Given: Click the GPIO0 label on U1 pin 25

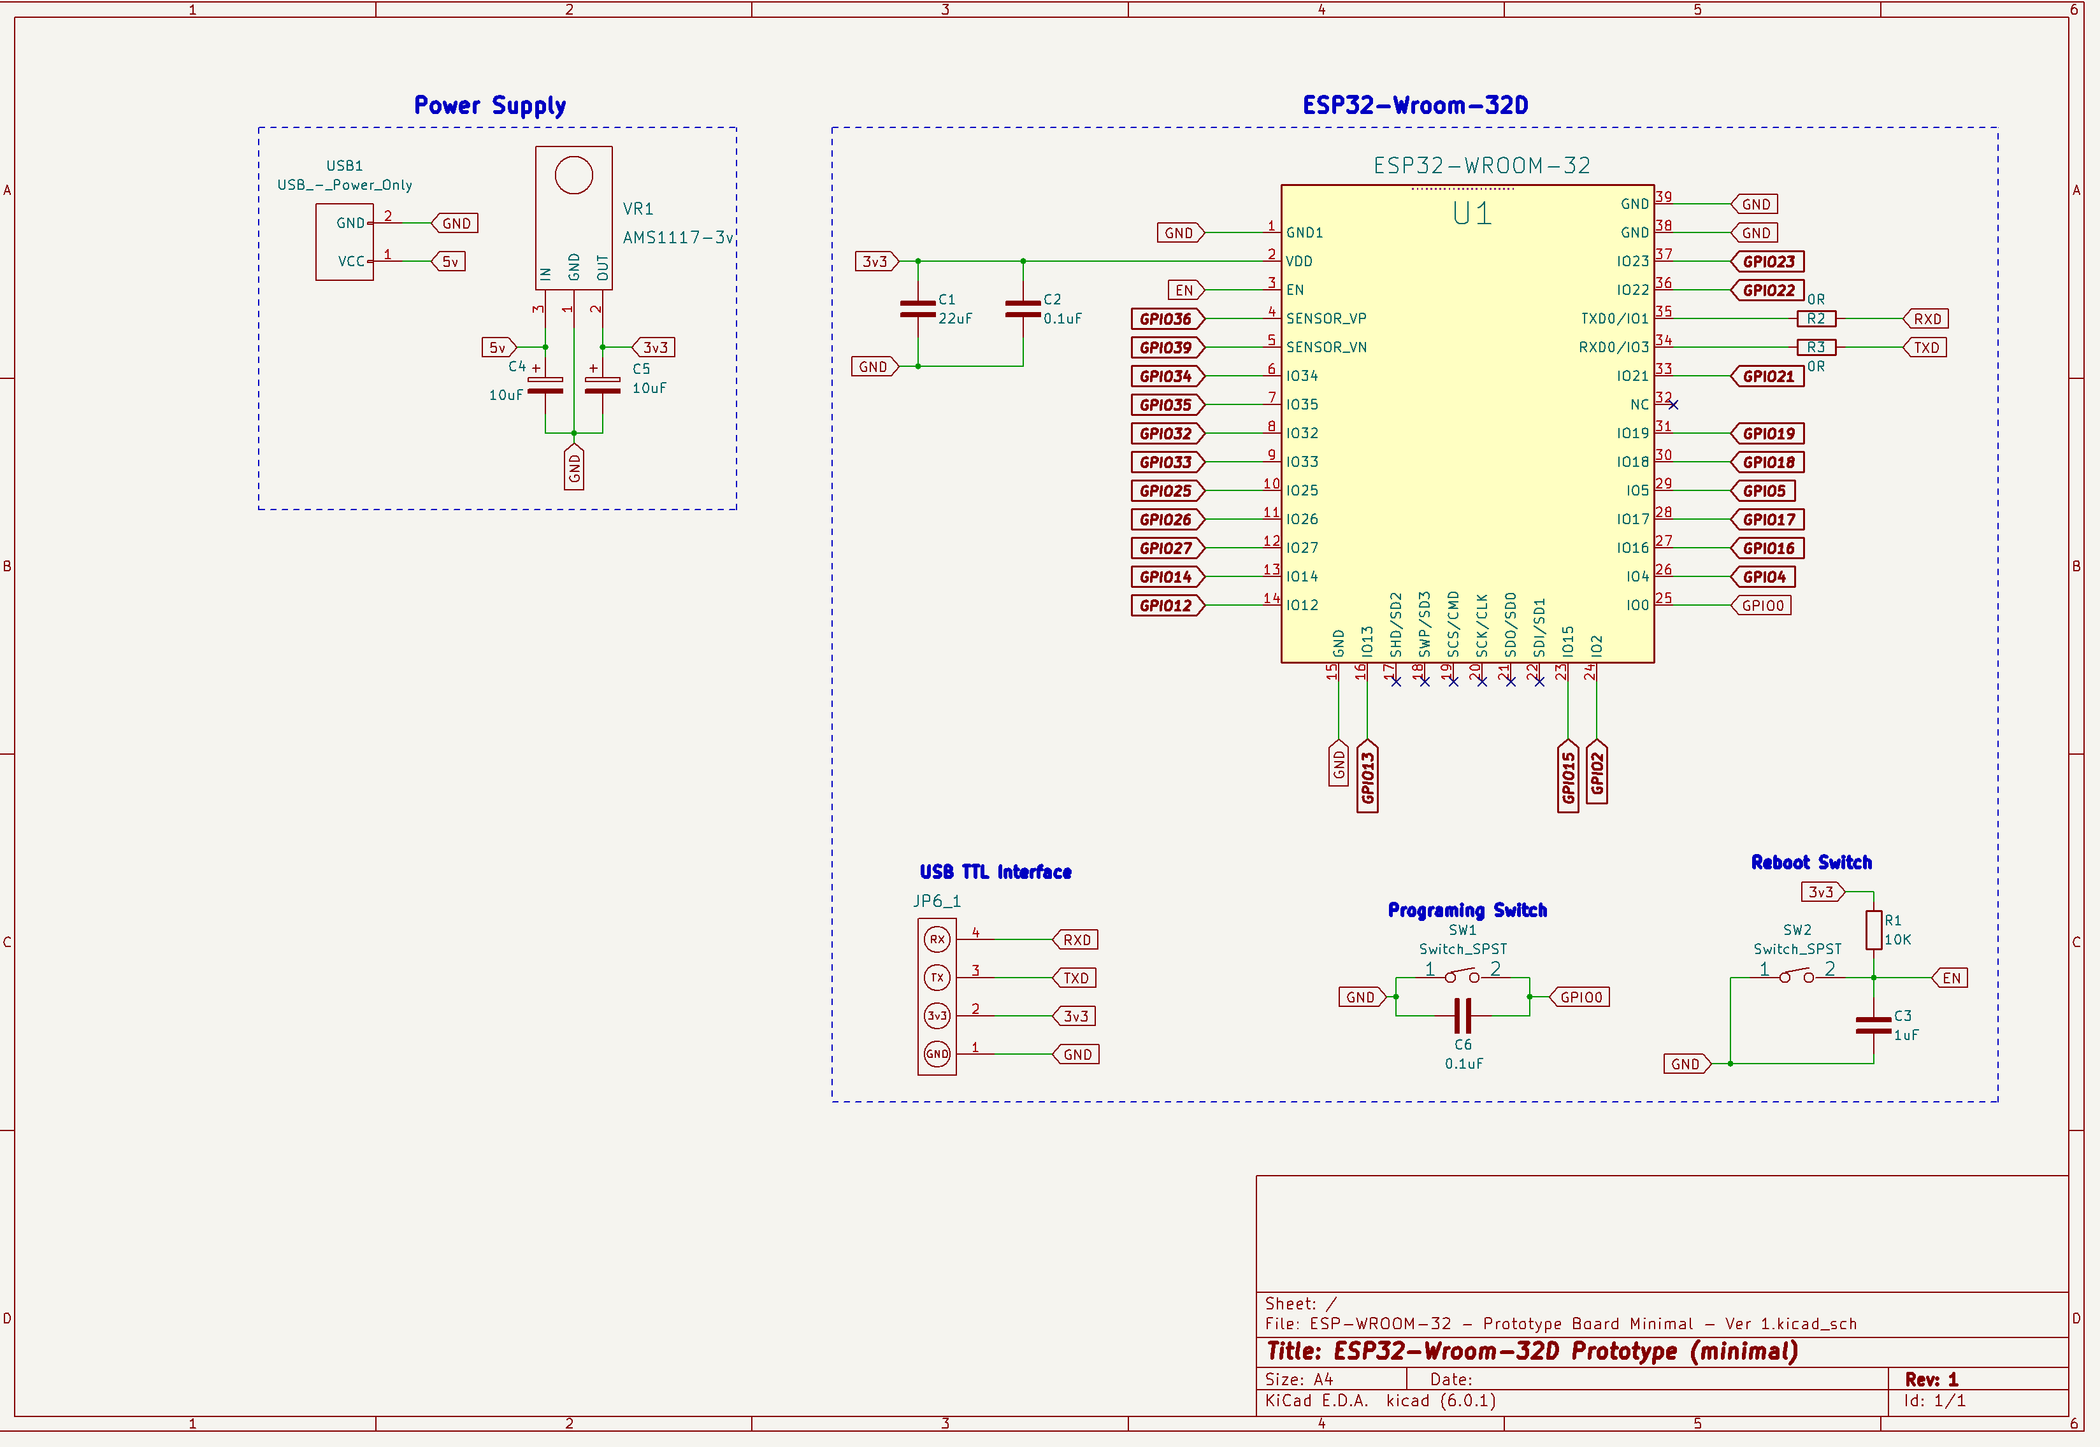Looking at the screenshot, I should [1761, 606].
